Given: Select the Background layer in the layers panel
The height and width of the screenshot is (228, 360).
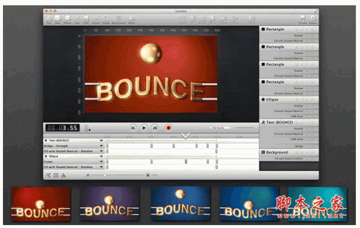Looking at the screenshot, I should point(289,152).
